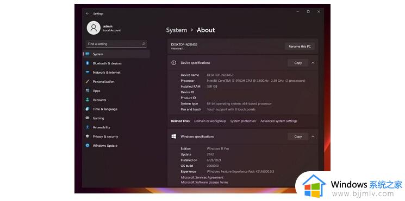This screenshot has width=405, height=201.
Task: Focus the Find a setting field
Action: click(116, 44)
